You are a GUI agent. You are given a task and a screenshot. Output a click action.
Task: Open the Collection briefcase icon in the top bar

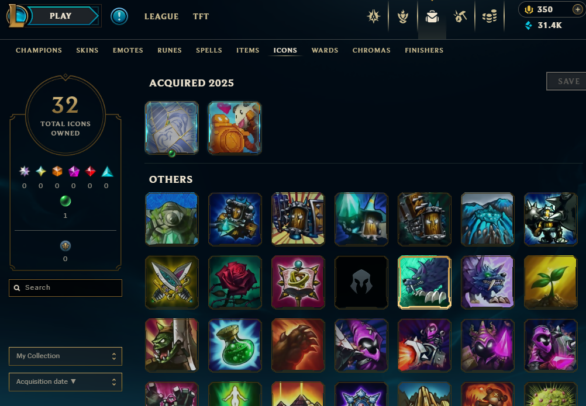coord(432,16)
